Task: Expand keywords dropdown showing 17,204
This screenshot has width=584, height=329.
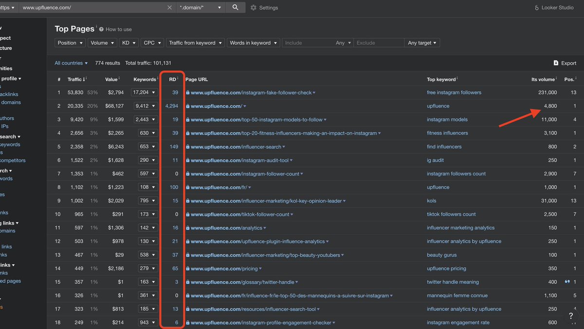Action: click(x=145, y=92)
